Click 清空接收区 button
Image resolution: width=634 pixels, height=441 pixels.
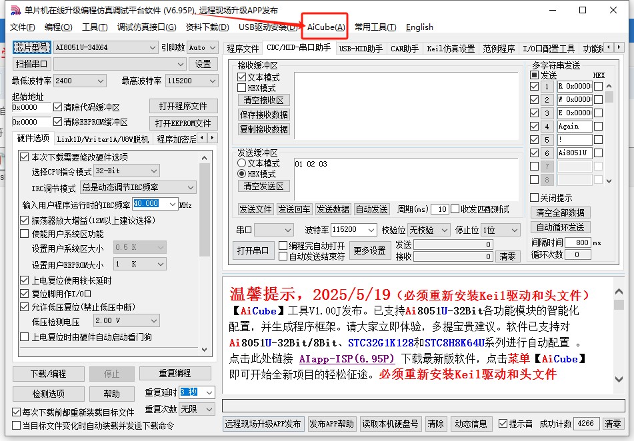pyautogui.click(x=263, y=100)
